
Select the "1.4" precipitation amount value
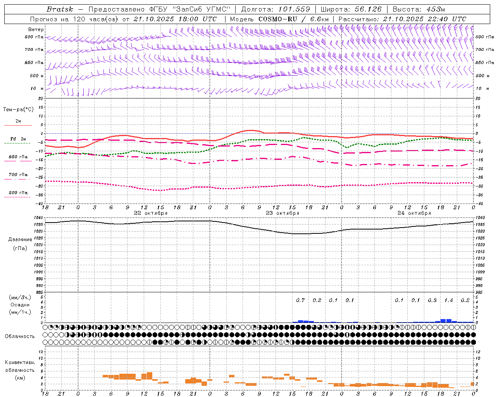(x=449, y=300)
